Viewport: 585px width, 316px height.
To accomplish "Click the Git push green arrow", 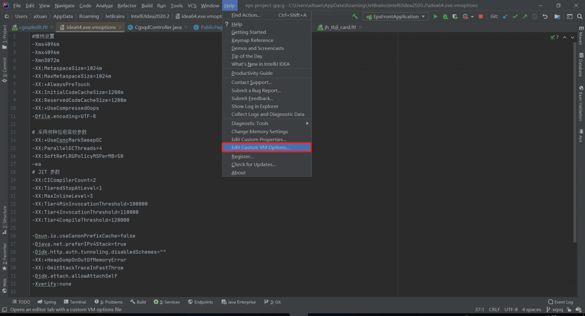I will click(x=525, y=16).
